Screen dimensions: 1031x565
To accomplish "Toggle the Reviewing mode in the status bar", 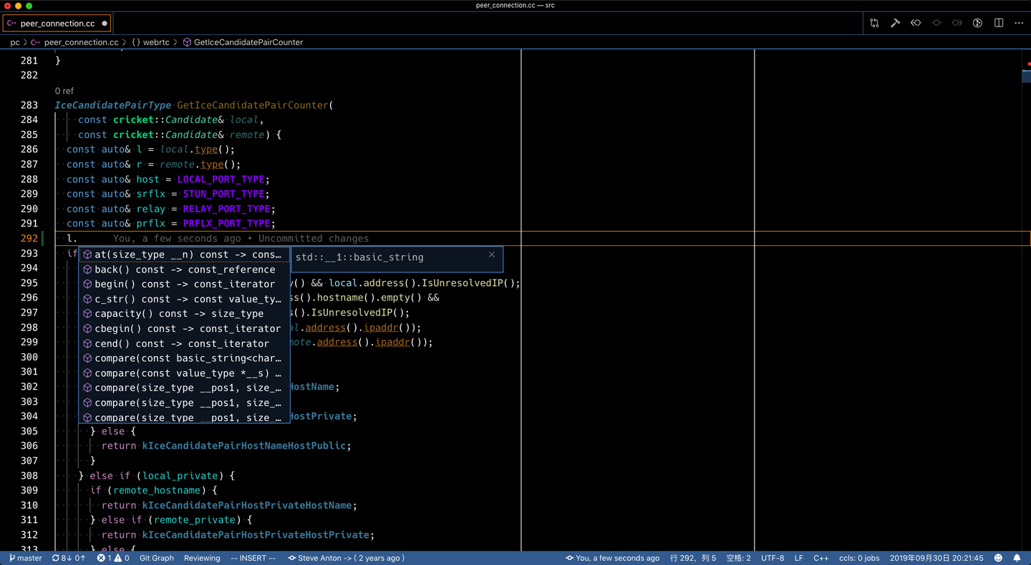I will [x=202, y=558].
